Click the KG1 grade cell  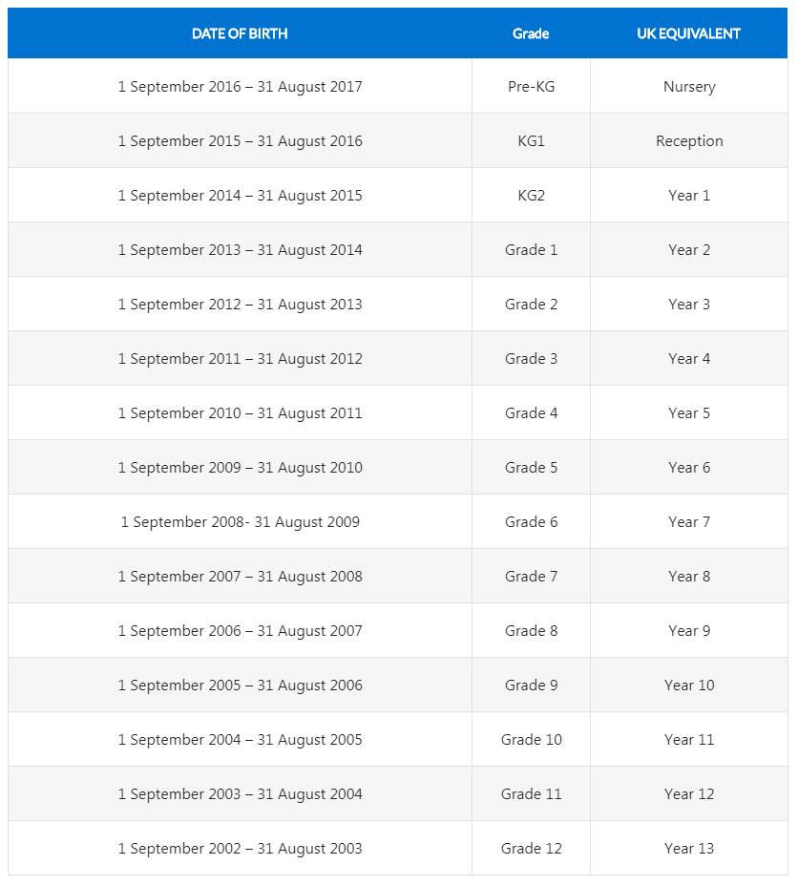pos(531,141)
